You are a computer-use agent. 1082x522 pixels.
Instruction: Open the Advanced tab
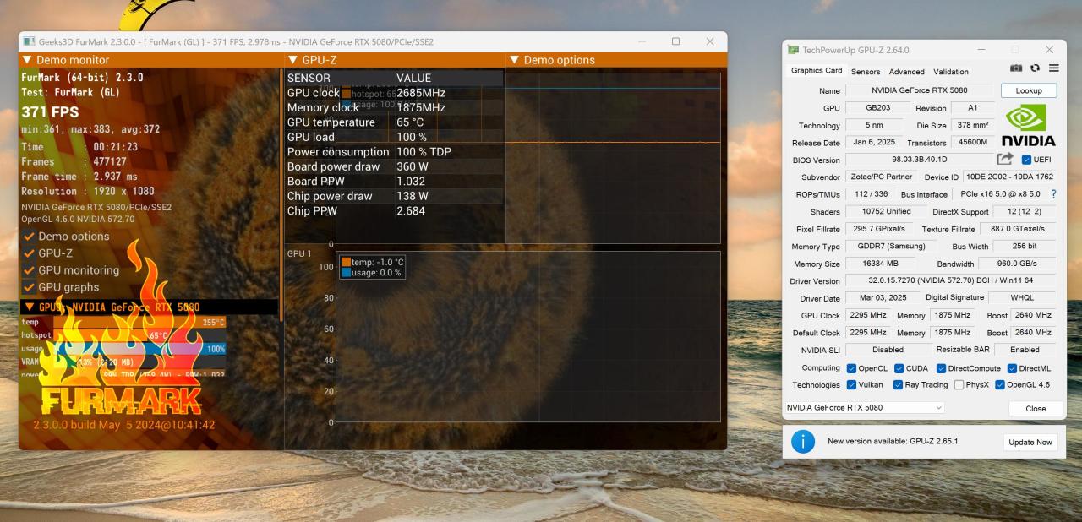click(x=906, y=72)
